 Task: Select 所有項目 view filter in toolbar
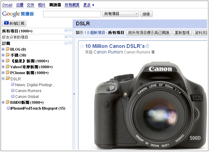(x=116, y=32)
